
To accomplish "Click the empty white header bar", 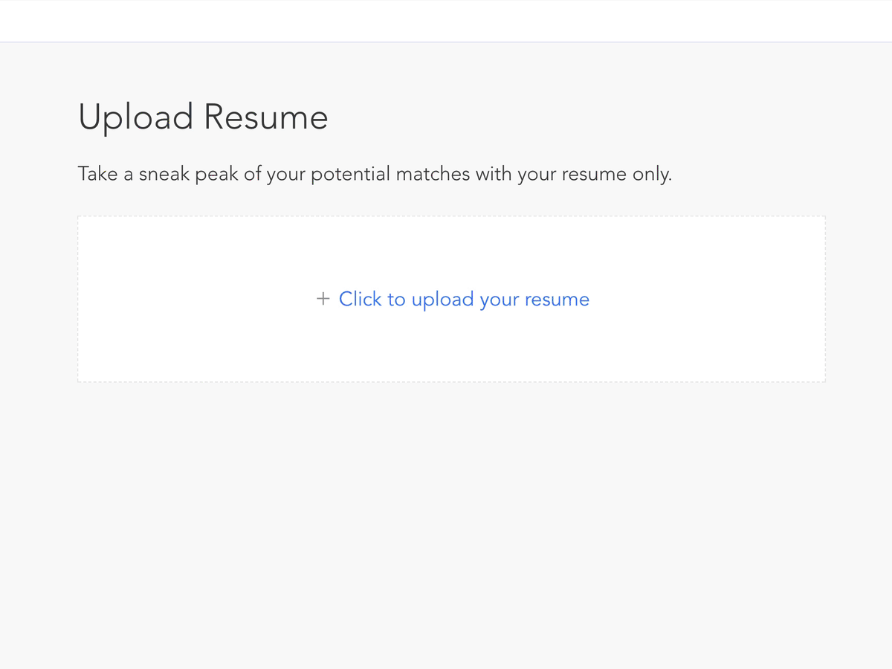I will [x=446, y=21].
